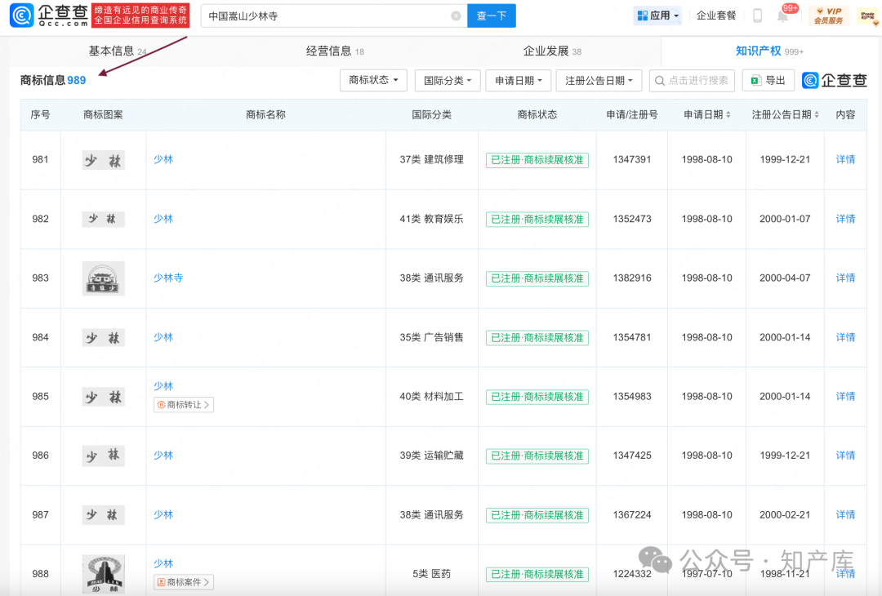Click announcement date 2000-02-21

tap(785, 515)
